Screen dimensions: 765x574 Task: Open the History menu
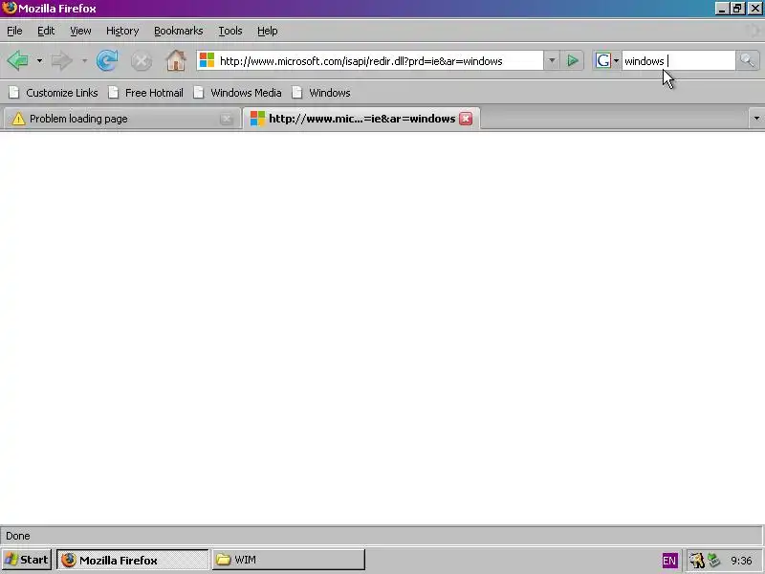(122, 31)
